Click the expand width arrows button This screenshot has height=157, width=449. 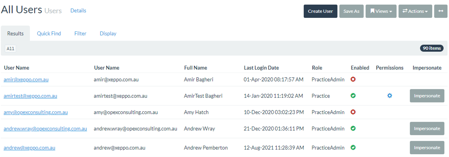pos(440,11)
